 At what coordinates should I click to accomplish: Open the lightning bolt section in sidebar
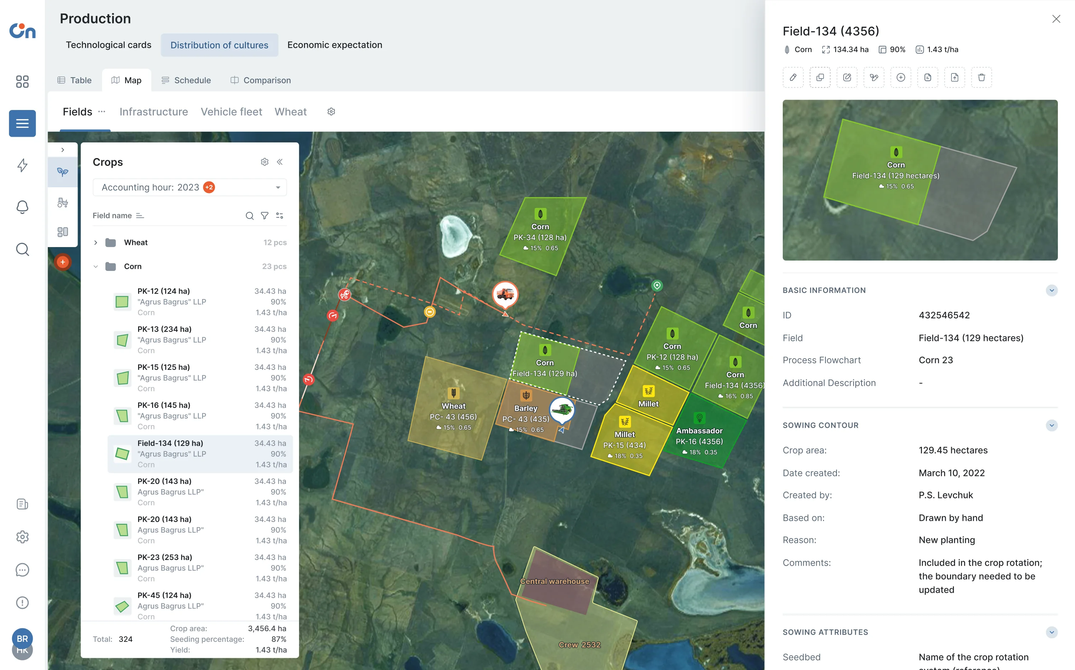(22, 165)
